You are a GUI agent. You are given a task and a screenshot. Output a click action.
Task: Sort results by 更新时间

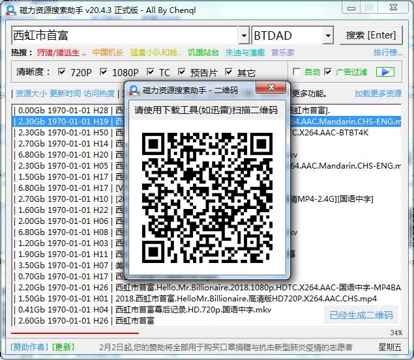point(65,94)
